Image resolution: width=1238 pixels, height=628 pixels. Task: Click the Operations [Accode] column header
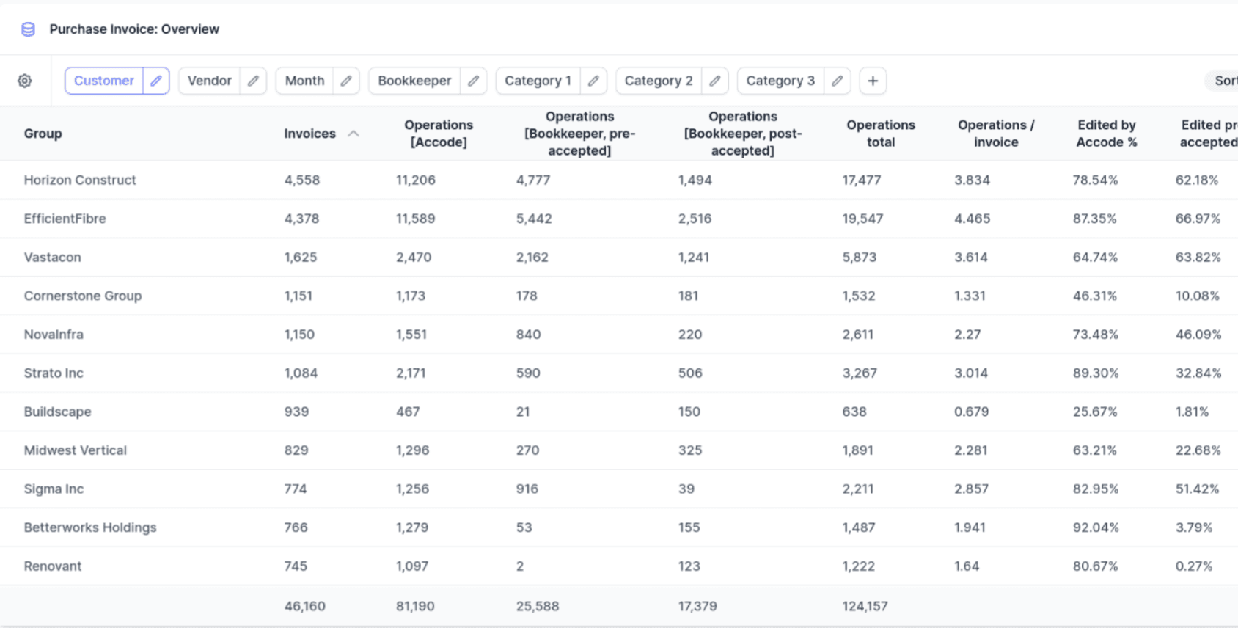click(439, 134)
